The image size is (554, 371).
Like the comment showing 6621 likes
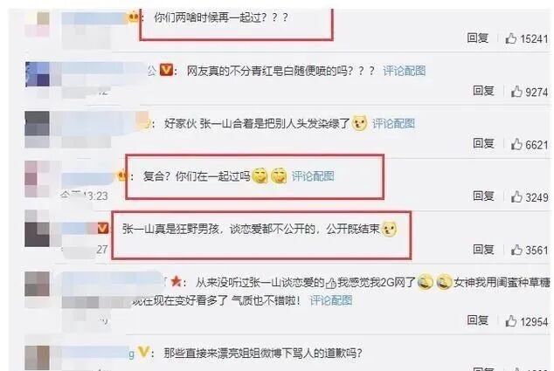pyautogui.click(x=516, y=144)
